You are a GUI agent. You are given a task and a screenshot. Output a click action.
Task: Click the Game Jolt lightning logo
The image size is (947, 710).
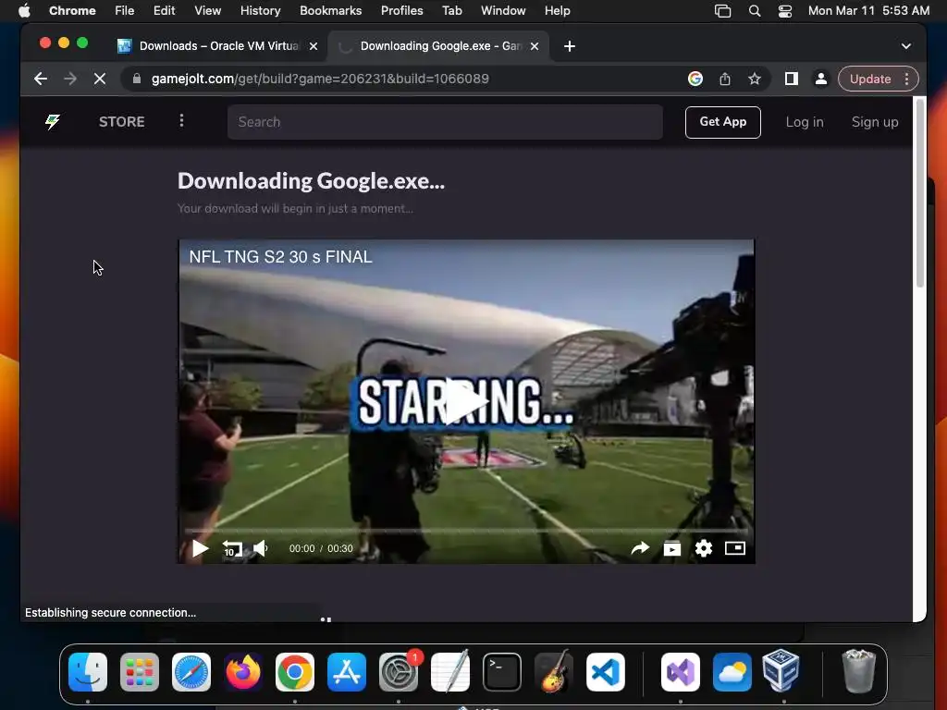point(53,122)
